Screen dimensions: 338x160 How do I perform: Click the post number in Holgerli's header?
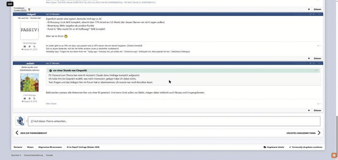click(319, 14)
